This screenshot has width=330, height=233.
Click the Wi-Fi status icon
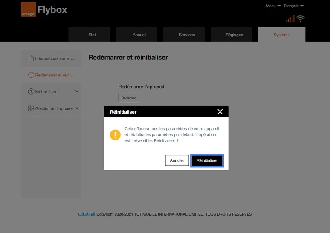click(x=300, y=19)
